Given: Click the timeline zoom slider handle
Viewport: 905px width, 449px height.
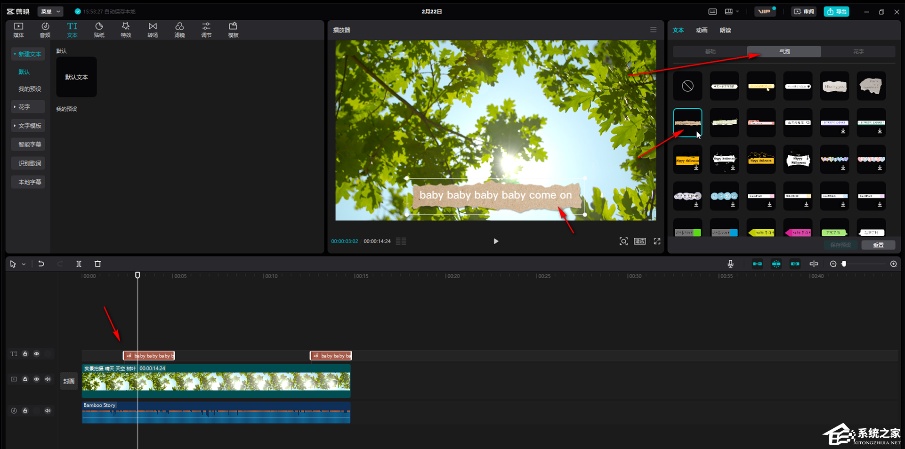Looking at the screenshot, I should coord(844,264).
